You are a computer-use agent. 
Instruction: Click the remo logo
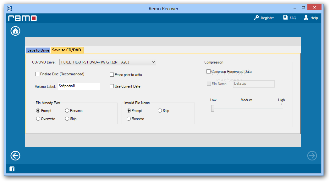pos(23,18)
